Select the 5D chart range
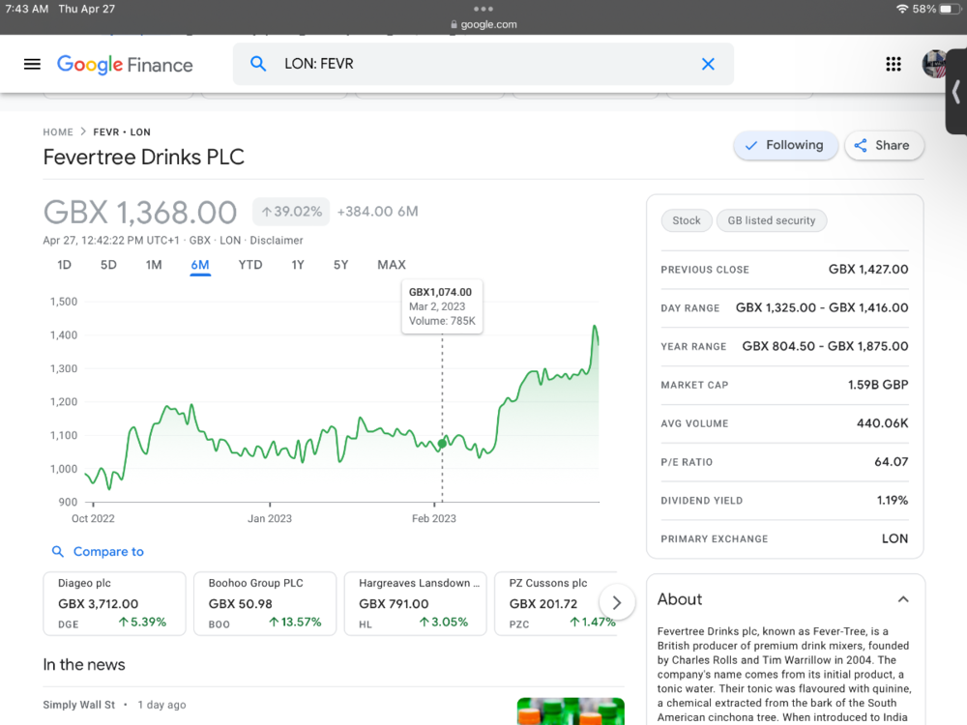 click(108, 265)
